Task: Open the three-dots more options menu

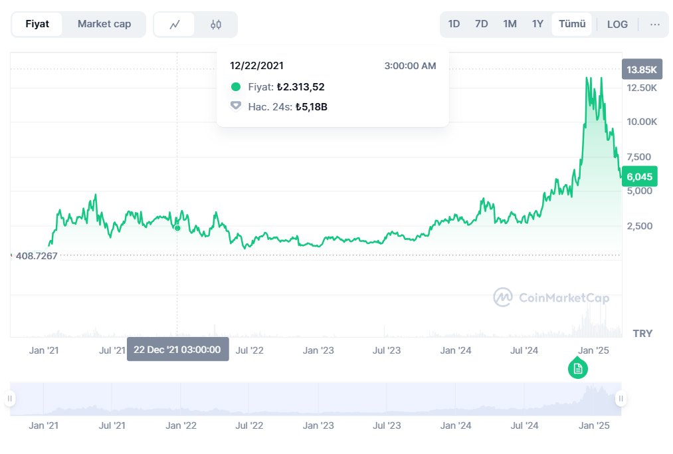Action: (x=654, y=25)
